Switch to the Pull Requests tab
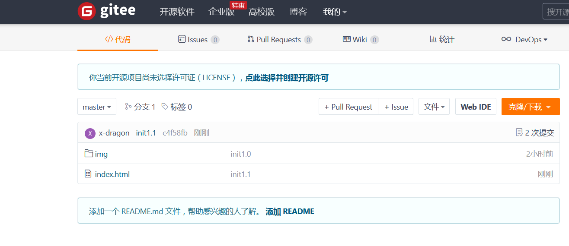The width and height of the screenshot is (569, 246). [280, 39]
